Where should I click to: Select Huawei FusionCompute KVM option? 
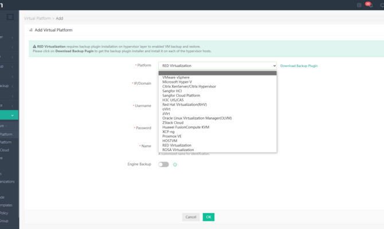click(217, 127)
